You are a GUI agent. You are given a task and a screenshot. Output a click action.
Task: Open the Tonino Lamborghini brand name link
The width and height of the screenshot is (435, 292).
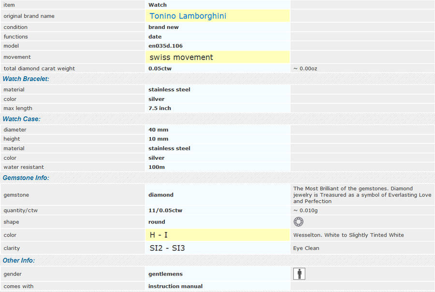pos(188,16)
